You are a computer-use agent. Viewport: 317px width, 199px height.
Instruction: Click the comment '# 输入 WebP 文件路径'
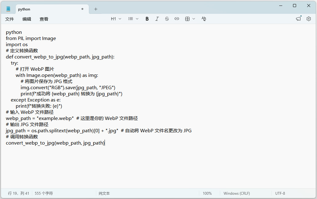tap(30, 112)
